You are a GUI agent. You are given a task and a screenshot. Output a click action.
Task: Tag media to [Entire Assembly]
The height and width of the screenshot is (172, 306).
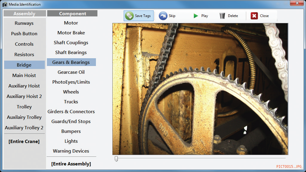tap(71, 164)
